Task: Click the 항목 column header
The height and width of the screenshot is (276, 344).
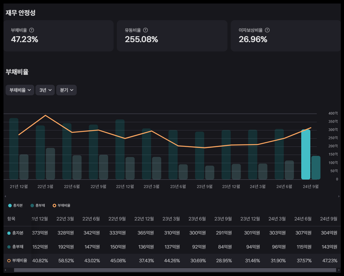Action: click(11, 219)
